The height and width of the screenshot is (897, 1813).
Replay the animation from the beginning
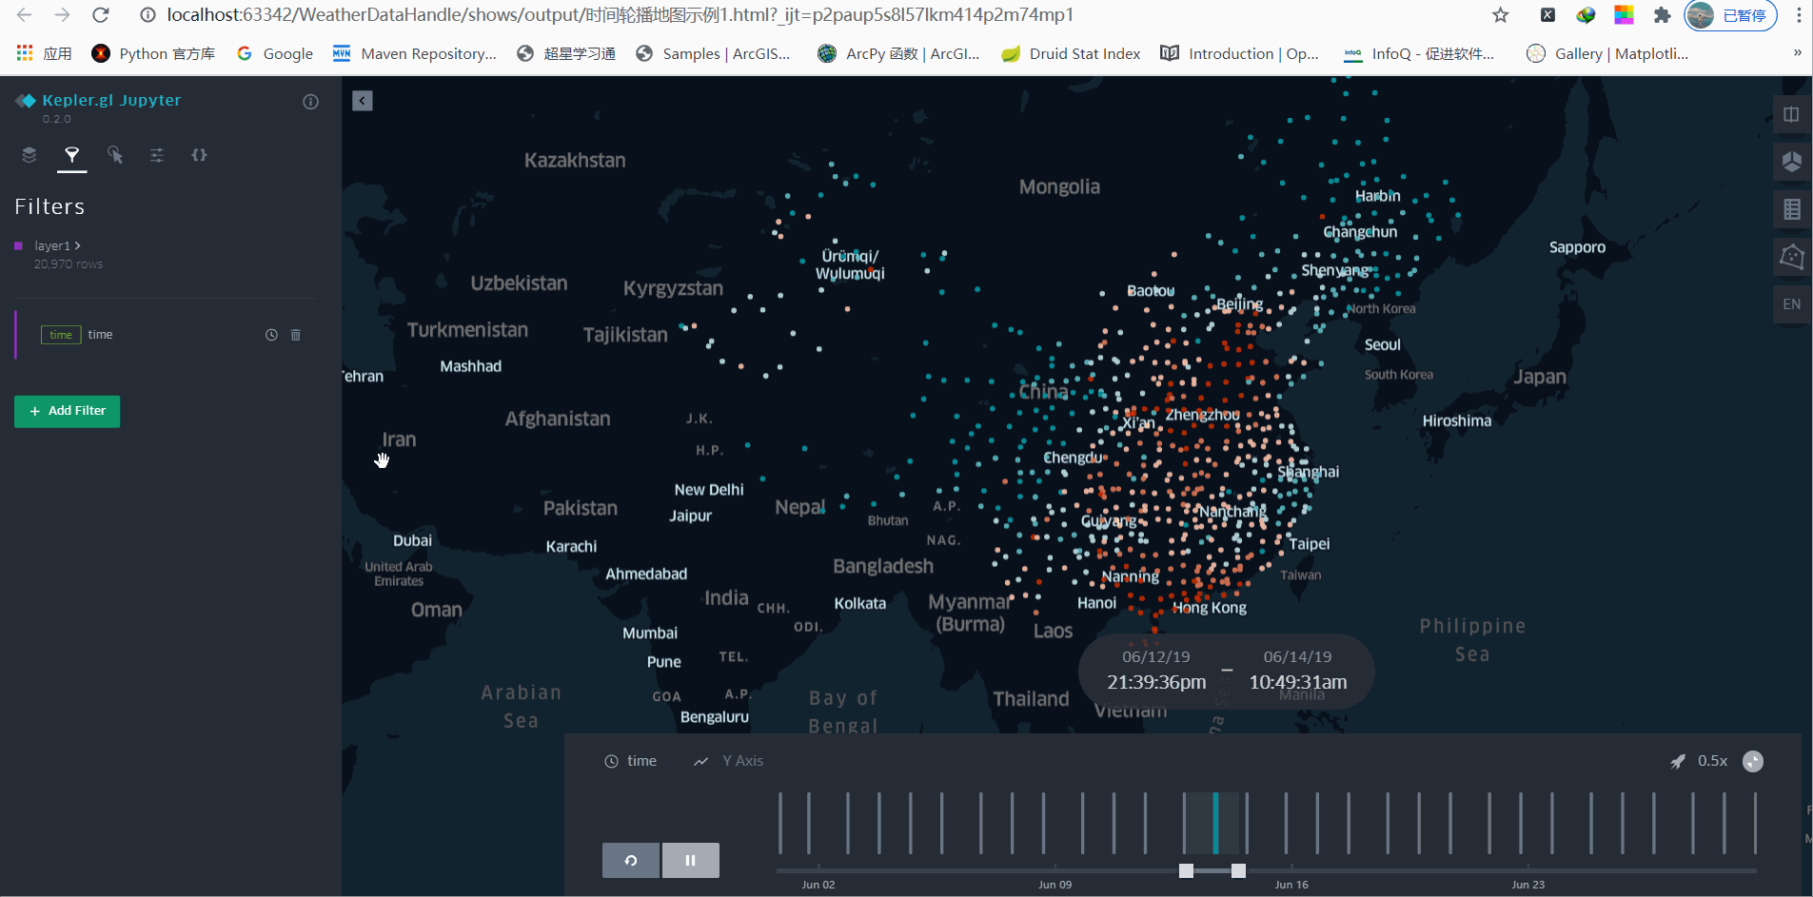[630, 860]
